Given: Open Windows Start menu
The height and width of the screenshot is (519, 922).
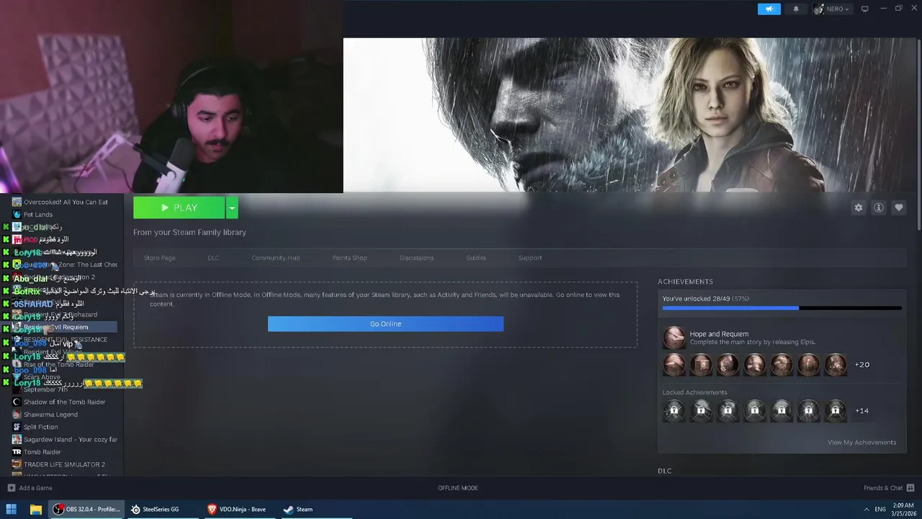Looking at the screenshot, I should (x=12, y=509).
